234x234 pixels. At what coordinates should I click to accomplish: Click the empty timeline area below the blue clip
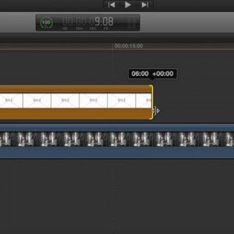(117, 195)
